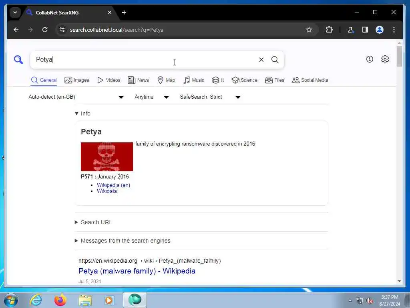410x308 pixels.
Task: Open the Auto-detect (en-GB) language dropdown
Action: (76, 97)
